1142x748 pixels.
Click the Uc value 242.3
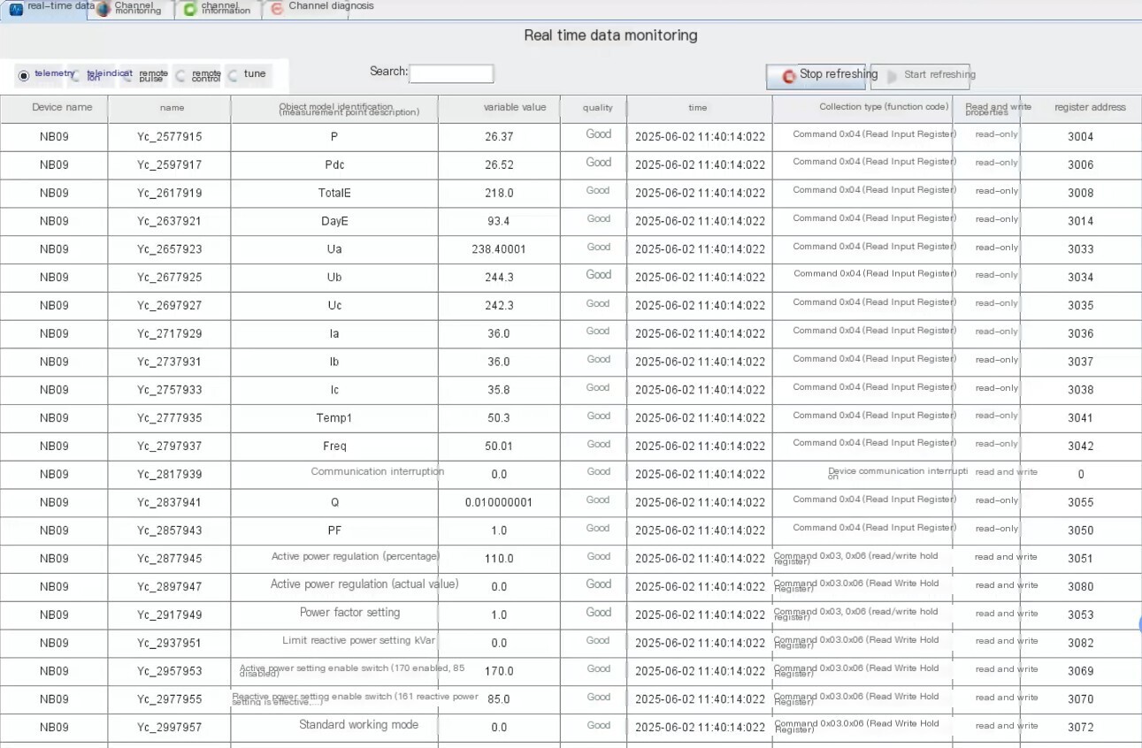click(x=499, y=306)
